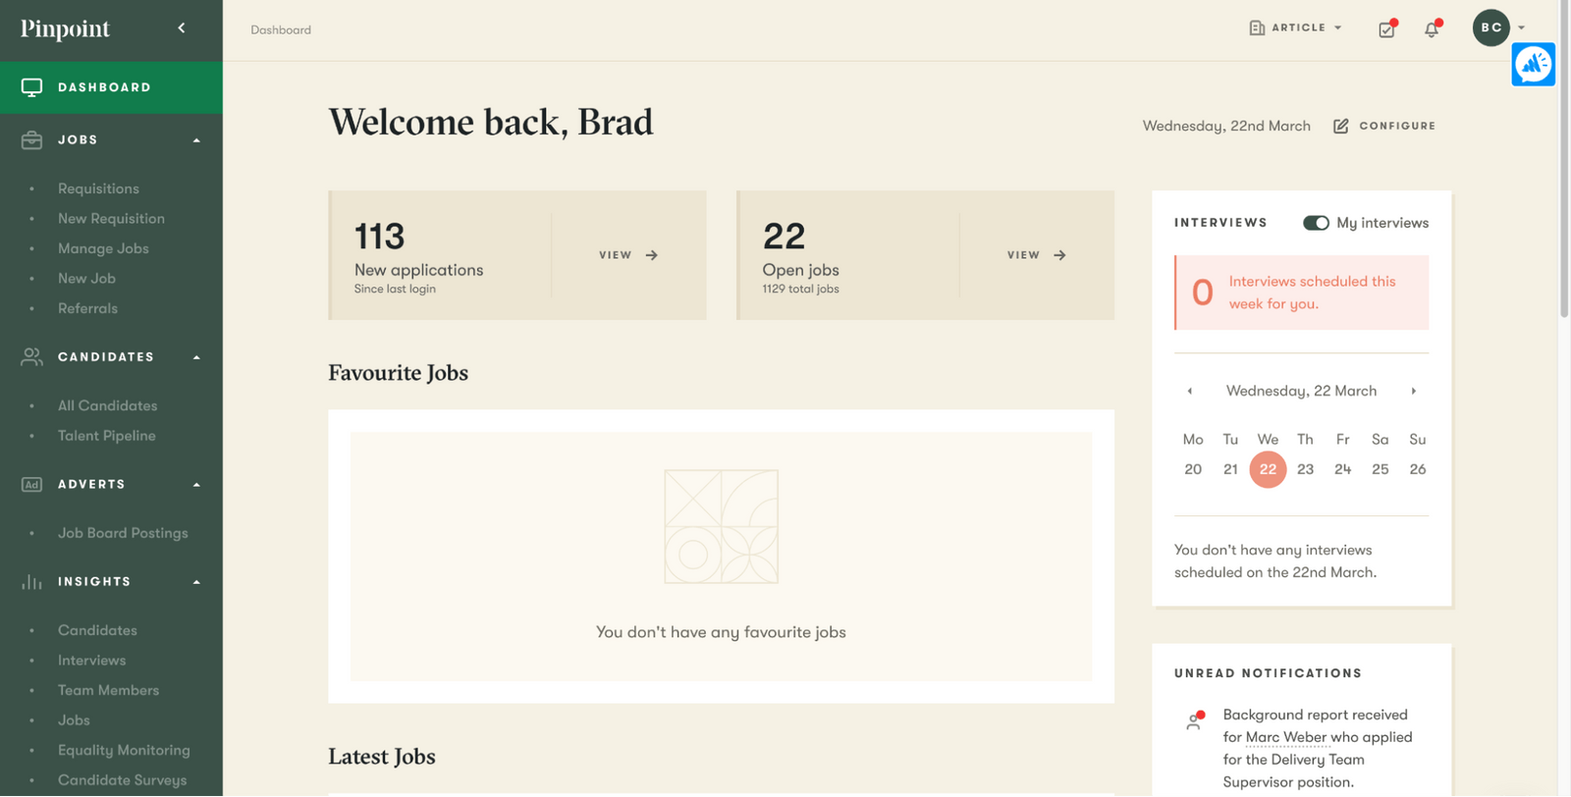Select the Candidates people icon

[x=30, y=356]
